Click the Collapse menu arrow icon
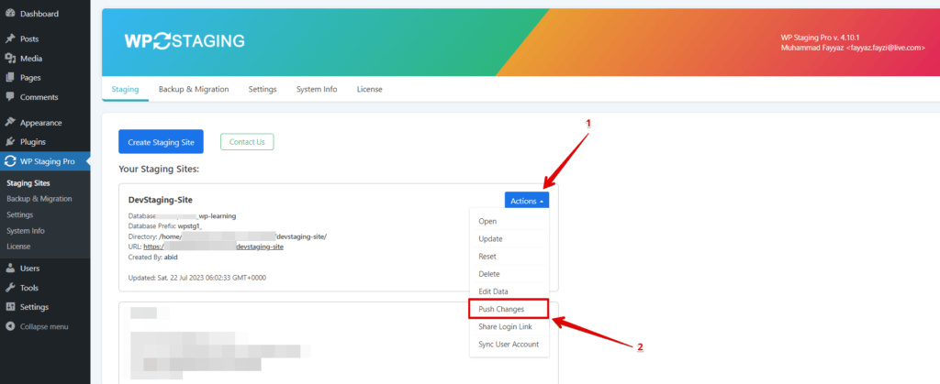This screenshot has width=940, height=384. tap(9, 326)
